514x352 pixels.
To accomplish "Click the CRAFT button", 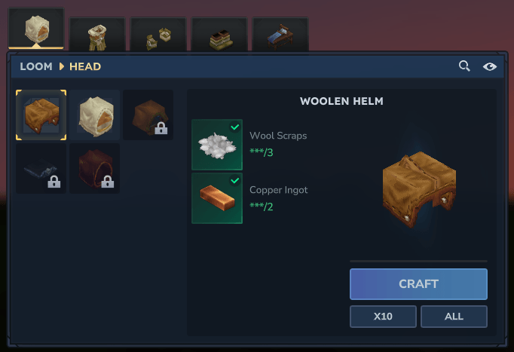I will click(418, 284).
